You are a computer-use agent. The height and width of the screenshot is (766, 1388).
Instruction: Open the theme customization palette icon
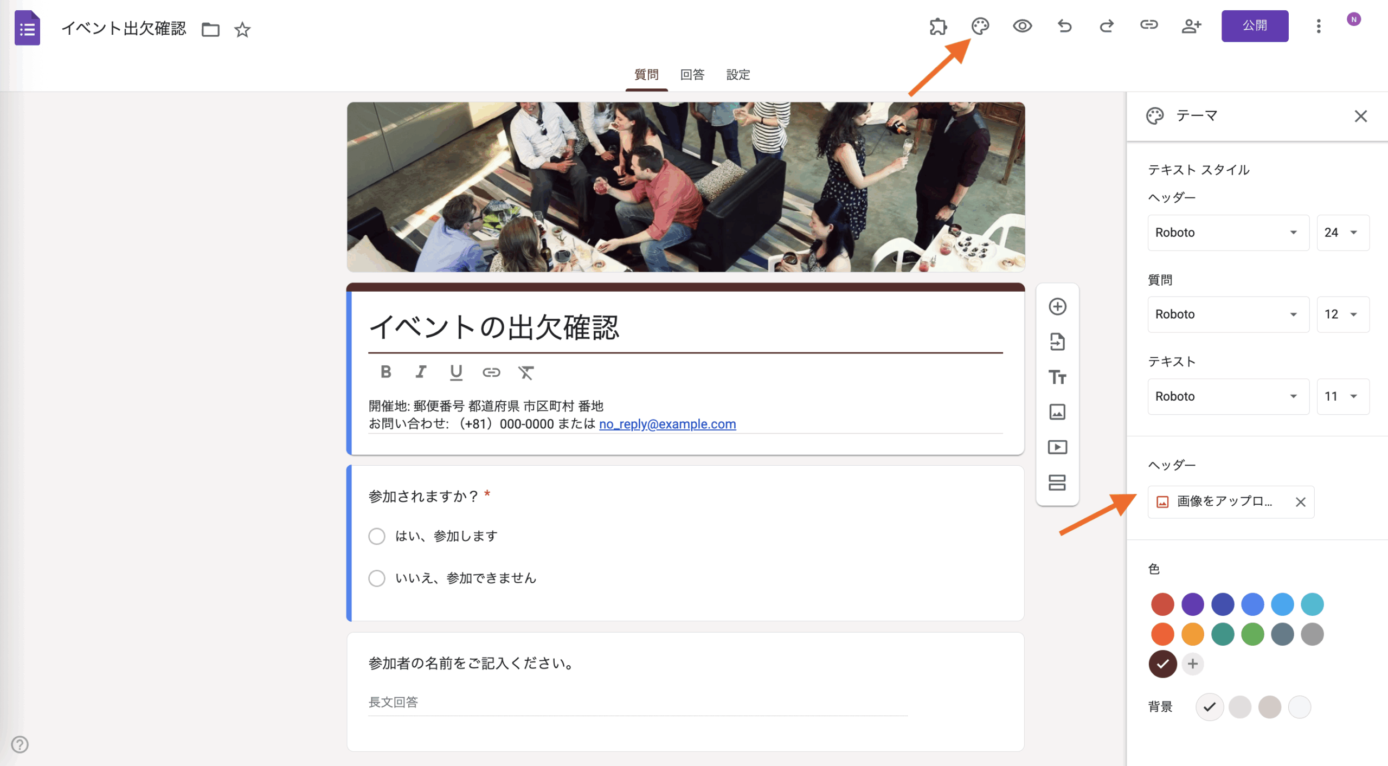980,26
